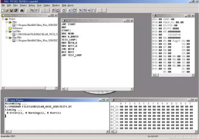The width and height of the screenshot is (199, 139).
Task: Click the circular arrow reset toolbar icon
Action: [74, 10]
